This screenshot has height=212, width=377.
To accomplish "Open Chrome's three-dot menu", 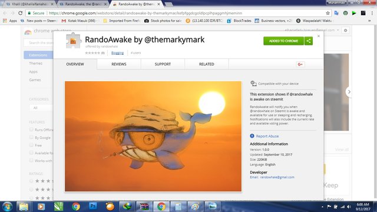I will click(372, 13).
